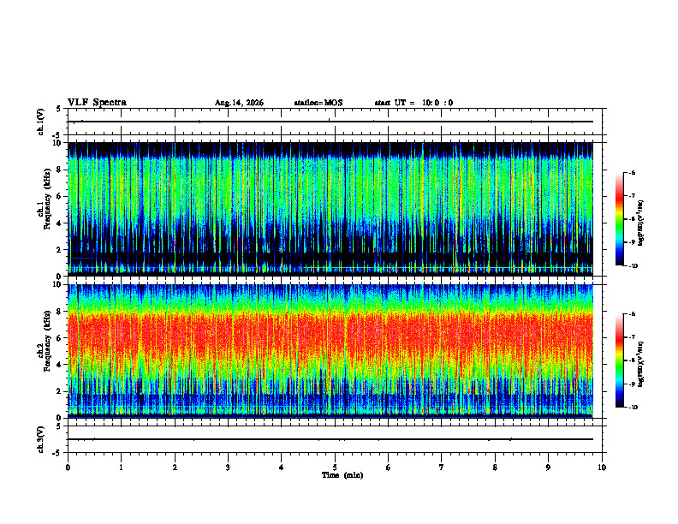Screen dimensions: 678x524
Task: Click the ch.1 color scale "-10" label
Action: (633, 265)
